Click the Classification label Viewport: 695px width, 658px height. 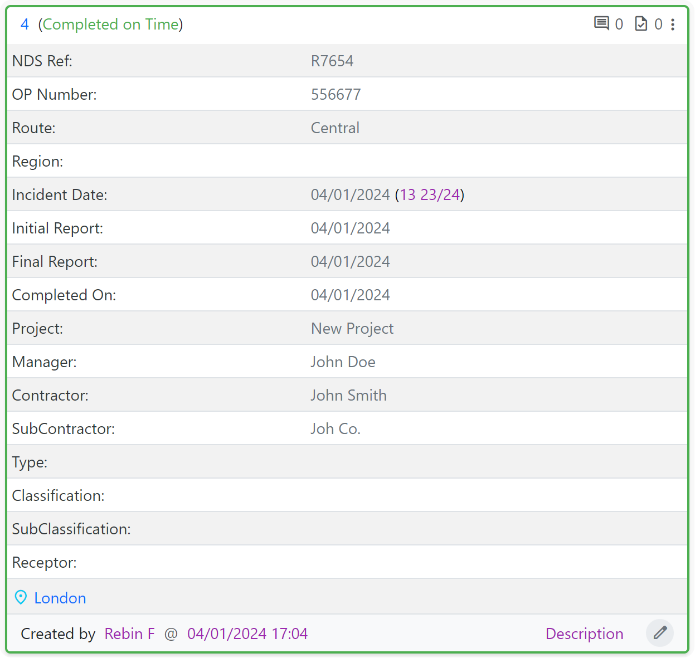coord(58,495)
